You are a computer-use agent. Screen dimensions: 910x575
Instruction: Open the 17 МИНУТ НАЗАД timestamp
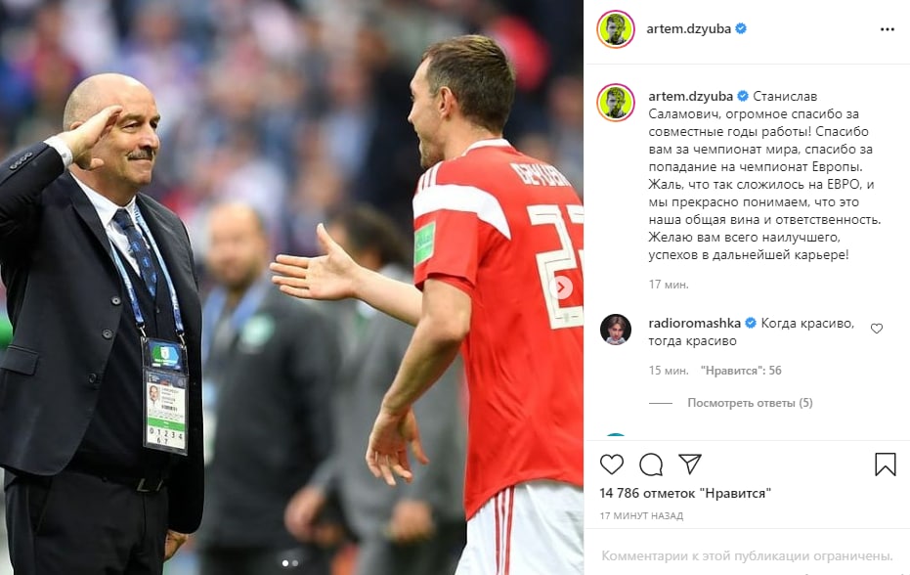coord(641,515)
